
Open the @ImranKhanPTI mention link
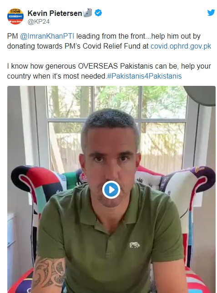coord(47,36)
